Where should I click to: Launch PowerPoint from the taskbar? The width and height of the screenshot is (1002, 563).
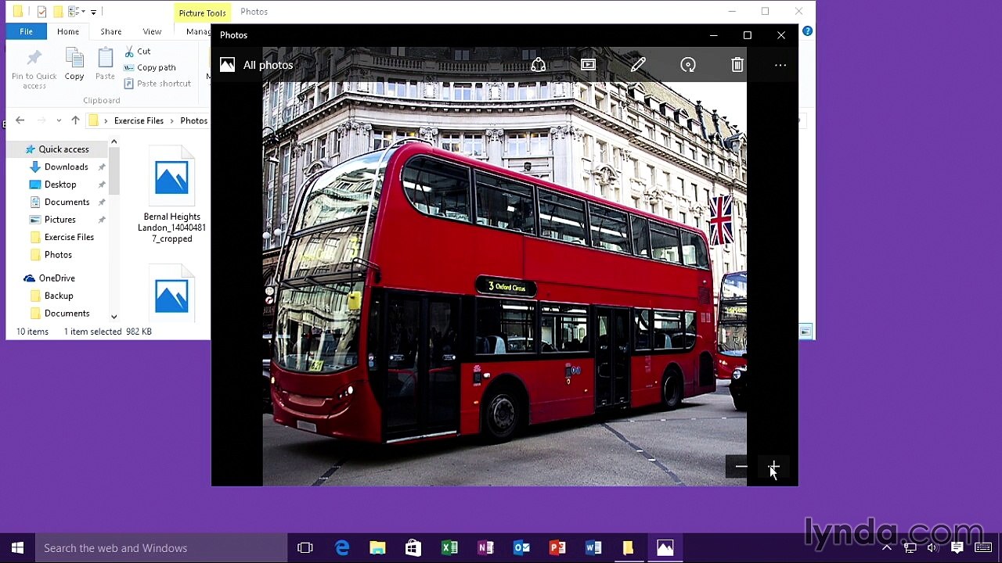(557, 548)
